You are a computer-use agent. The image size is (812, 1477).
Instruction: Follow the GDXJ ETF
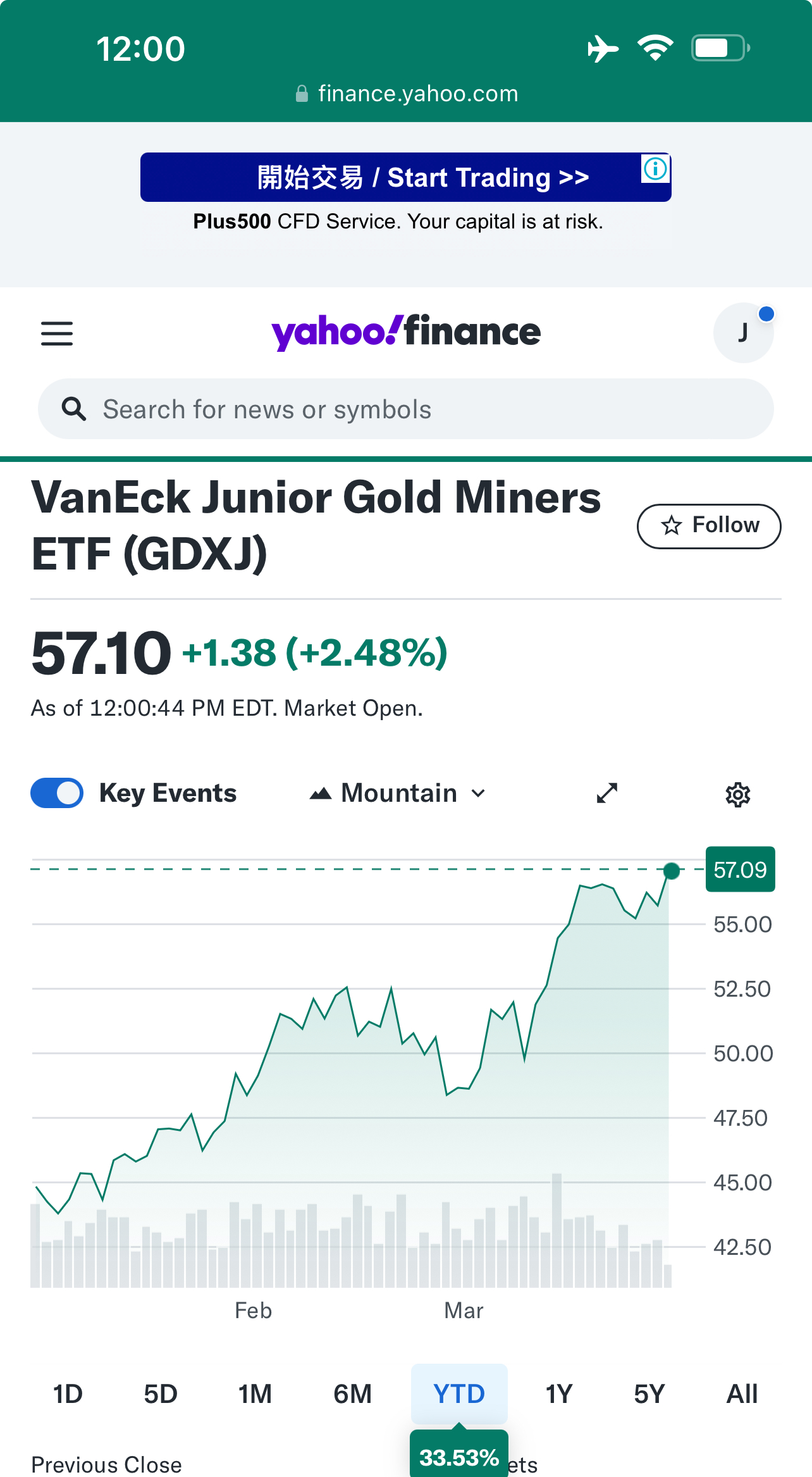click(709, 526)
